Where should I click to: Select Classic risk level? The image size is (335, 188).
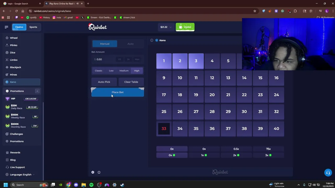click(x=98, y=70)
